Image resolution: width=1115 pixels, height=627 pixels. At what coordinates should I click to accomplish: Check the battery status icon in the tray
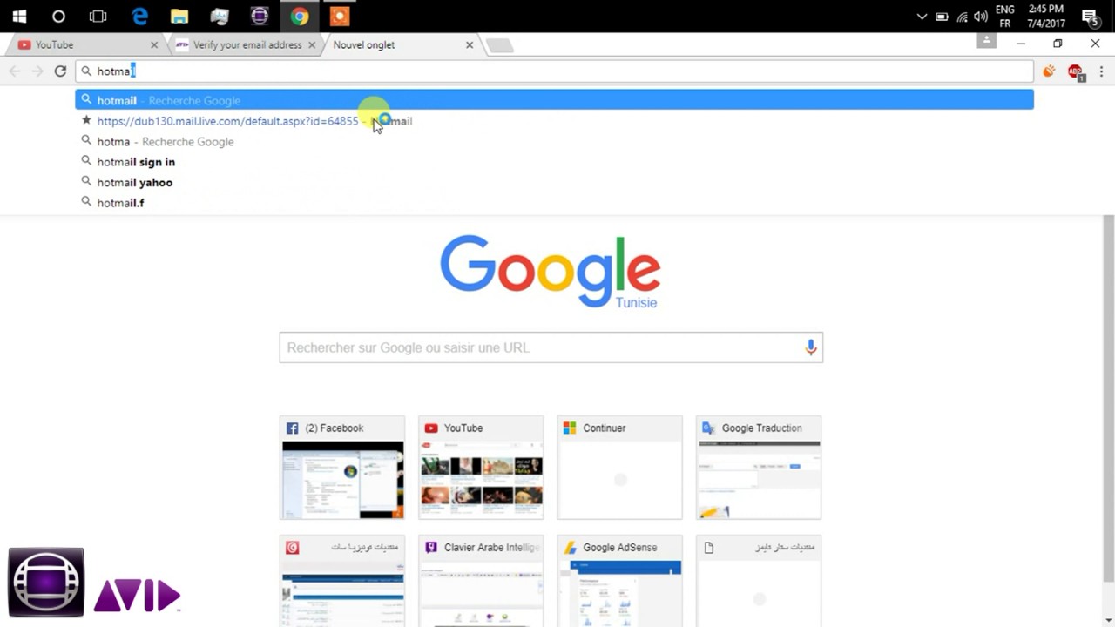tap(942, 17)
